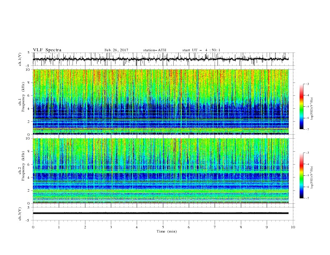The image size is (330, 255).
Task: Click the ch.2 spectrogram panel
Action: click(x=161, y=171)
